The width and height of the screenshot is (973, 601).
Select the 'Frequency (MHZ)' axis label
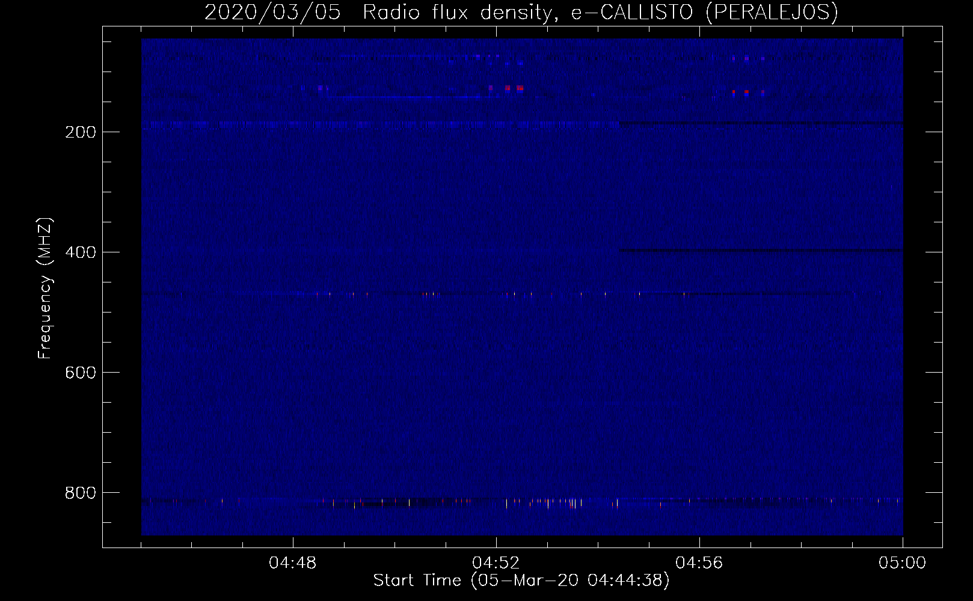tap(46, 288)
